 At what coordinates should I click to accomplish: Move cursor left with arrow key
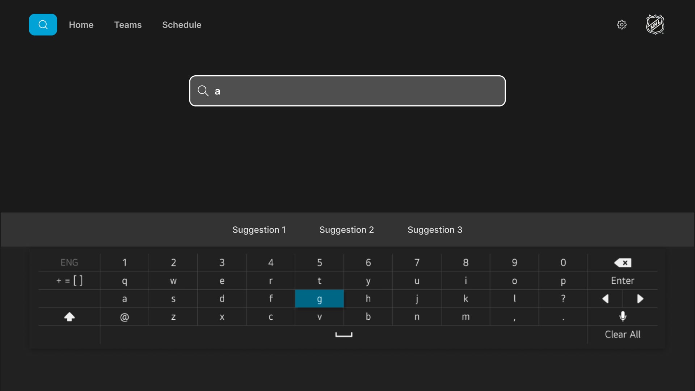click(605, 299)
